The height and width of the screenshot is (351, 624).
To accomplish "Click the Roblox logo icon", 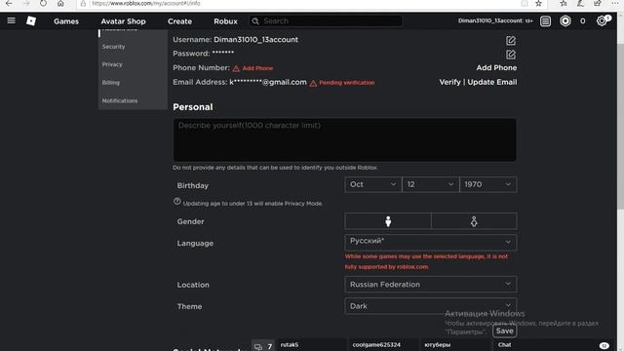I will click(x=31, y=20).
